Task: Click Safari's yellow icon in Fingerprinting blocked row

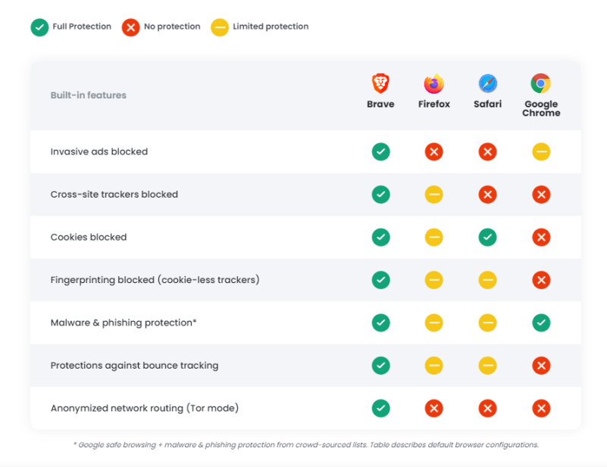Action: pos(488,280)
